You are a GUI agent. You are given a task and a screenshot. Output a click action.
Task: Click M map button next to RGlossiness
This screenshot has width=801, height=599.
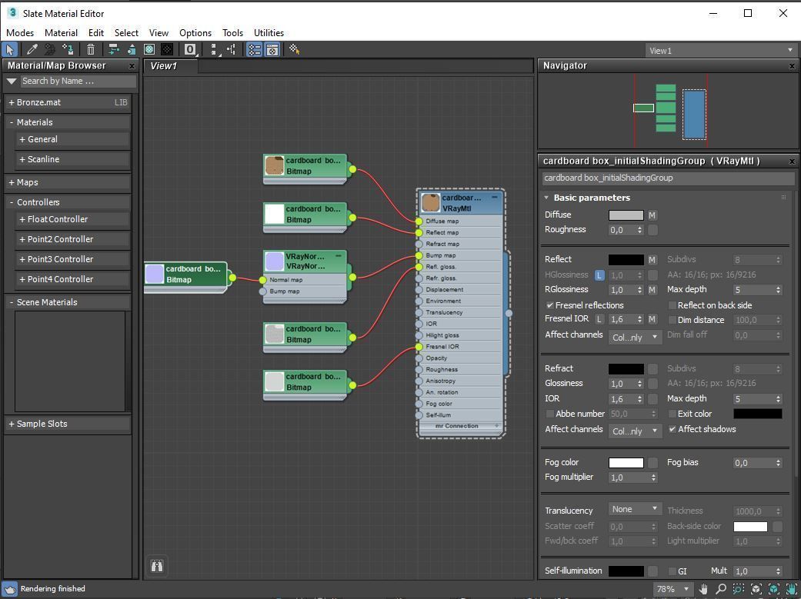652,290
